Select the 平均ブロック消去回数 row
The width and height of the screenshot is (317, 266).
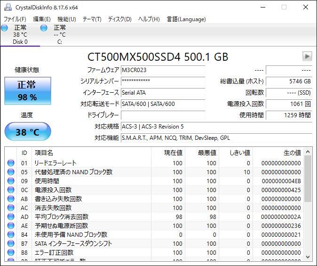[154, 217]
